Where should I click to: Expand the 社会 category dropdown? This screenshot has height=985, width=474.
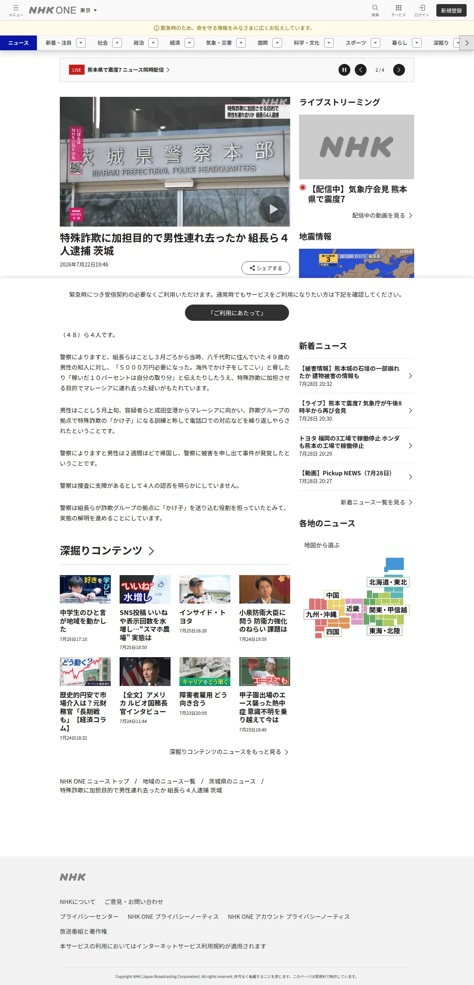[x=117, y=43]
